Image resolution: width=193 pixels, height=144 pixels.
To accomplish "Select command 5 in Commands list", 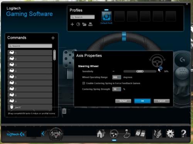I will click(30, 77).
